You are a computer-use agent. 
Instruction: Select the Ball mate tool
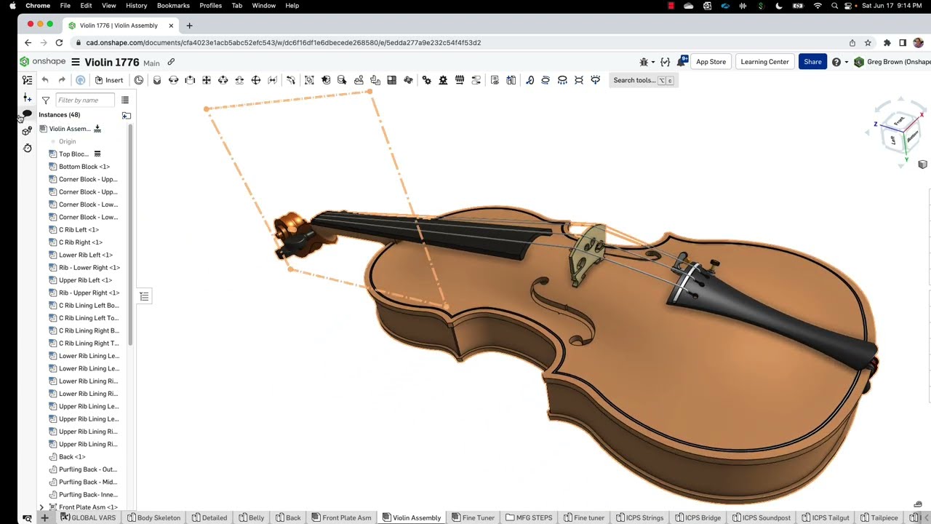[x=256, y=80]
